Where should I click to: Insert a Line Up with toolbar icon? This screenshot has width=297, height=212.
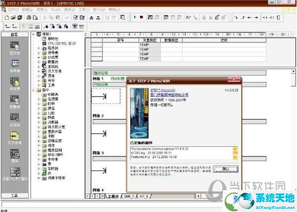point(243,17)
